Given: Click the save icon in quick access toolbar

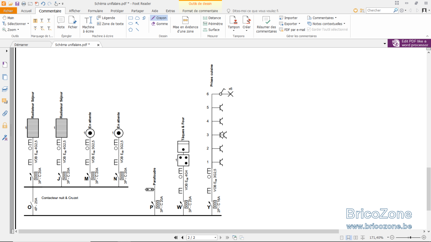Looking at the screenshot, I should tap(17, 4).
